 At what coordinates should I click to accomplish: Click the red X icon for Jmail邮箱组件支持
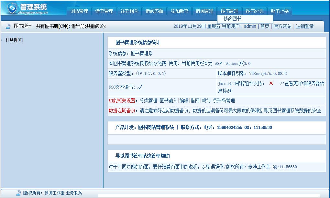pyautogui.click(x=271, y=83)
